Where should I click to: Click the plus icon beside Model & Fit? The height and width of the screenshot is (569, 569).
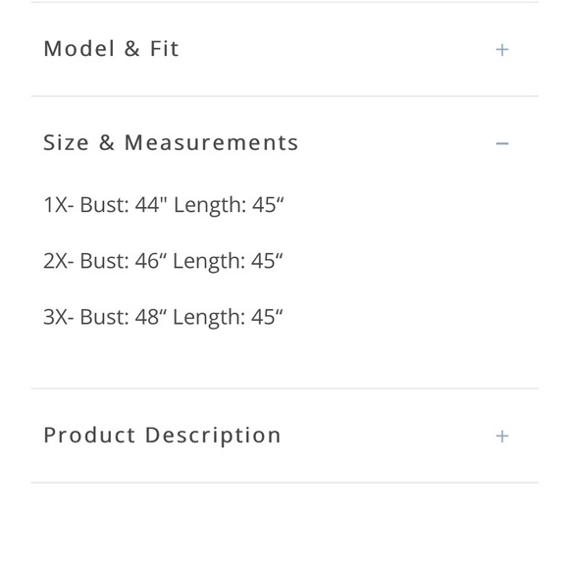(502, 50)
